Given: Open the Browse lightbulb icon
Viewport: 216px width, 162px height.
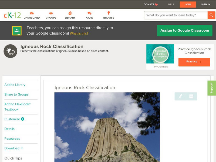Looking at the screenshot, I should point(109,13).
